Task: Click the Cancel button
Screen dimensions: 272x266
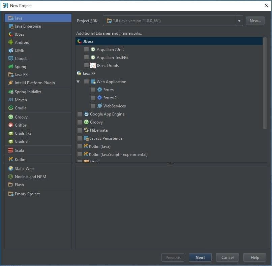Action: click(228, 258)
